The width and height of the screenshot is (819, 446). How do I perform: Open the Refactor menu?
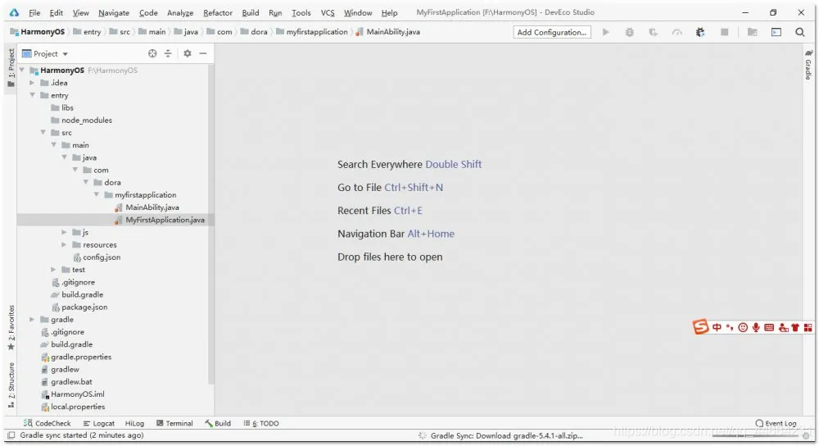click(x=218, y=12)
